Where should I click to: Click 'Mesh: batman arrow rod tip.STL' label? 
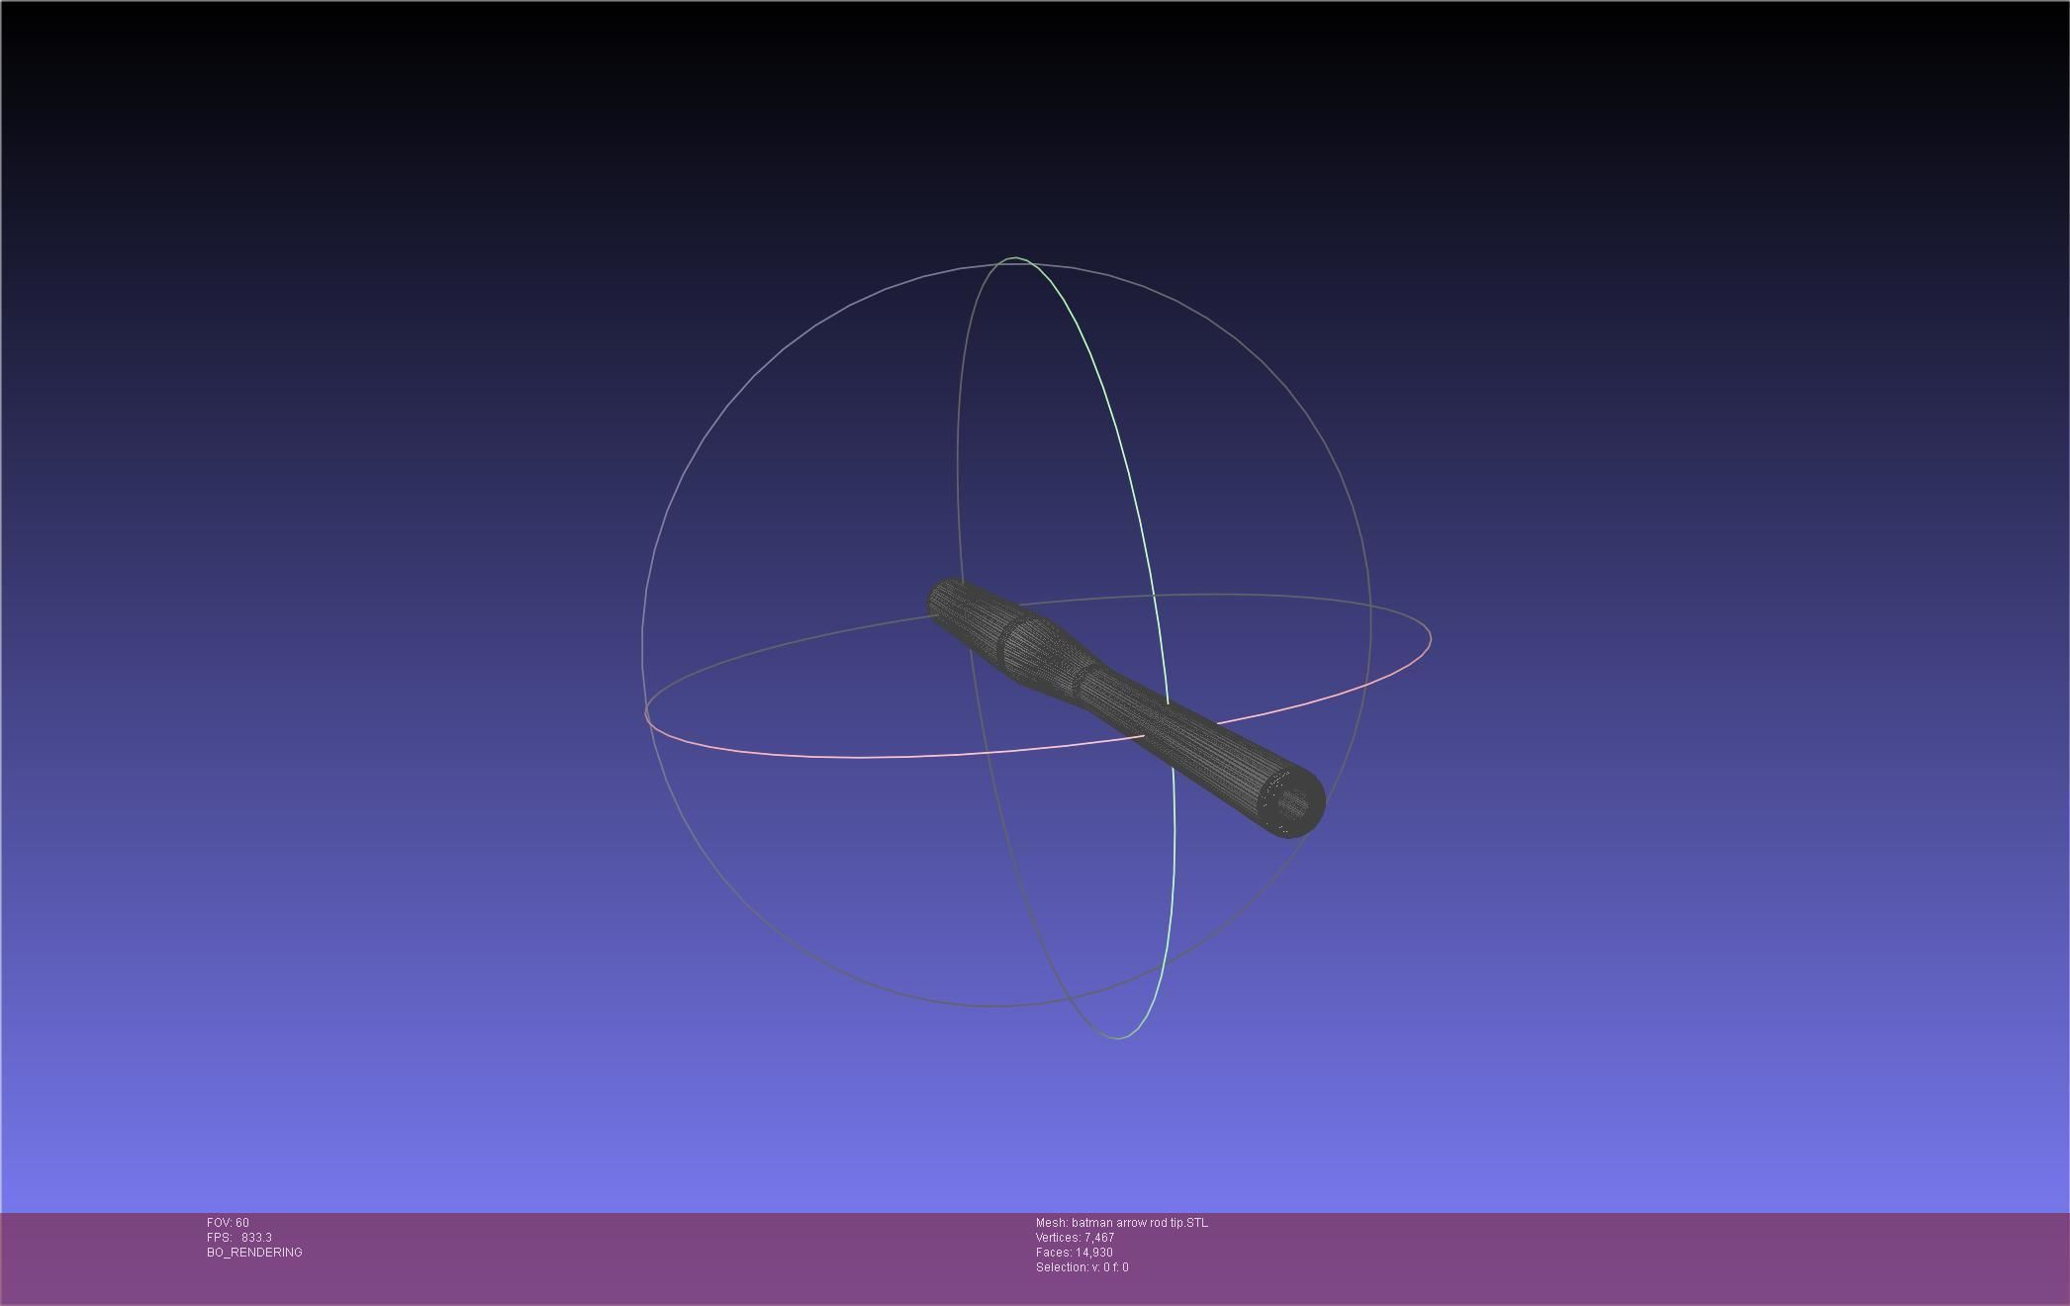[1121, 1223]
